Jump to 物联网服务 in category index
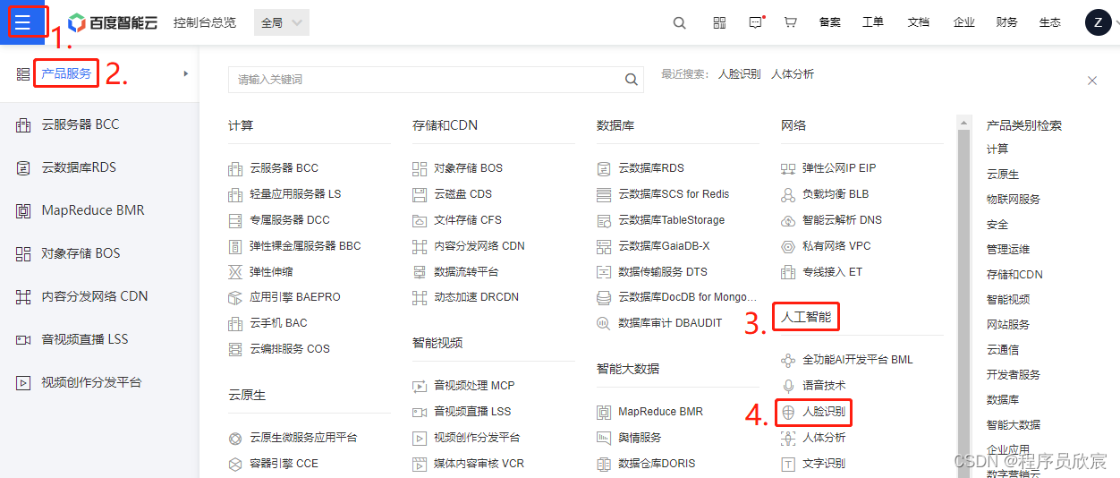1120x478 pixels. click(1014, 200)
